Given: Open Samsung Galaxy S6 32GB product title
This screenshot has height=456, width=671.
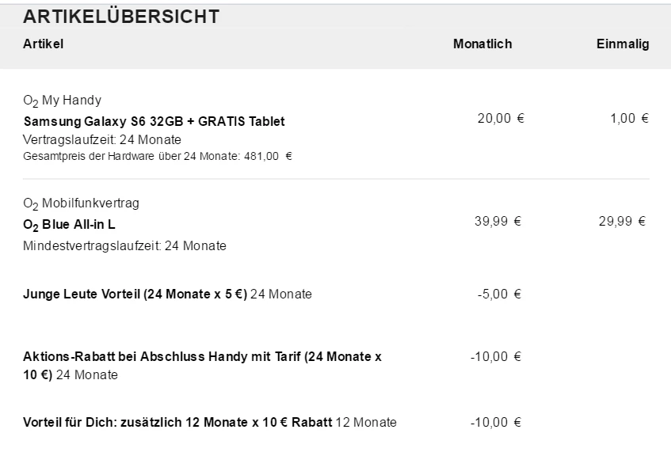Looking at the screenshot, I should pos(154,121).
